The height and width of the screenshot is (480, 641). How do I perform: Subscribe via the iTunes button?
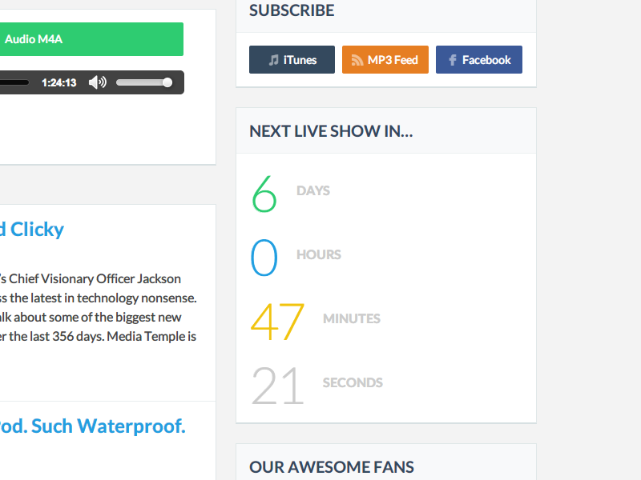tap(292, 59)
